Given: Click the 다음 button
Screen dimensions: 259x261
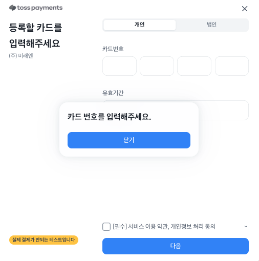Looking at the screenshot, I should pyautogui.click(x=176, y=246).
